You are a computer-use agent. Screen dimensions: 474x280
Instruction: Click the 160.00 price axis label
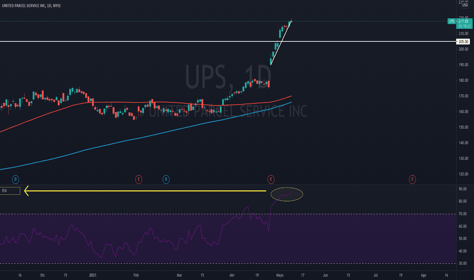pyautogui.click(x=463, y=111)
